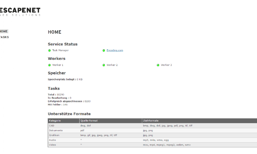This screenshot has height=154, width=257.
Task: Click the Worker 2 green status indicator
Action: pyautogui.click(x=103, y=65)
